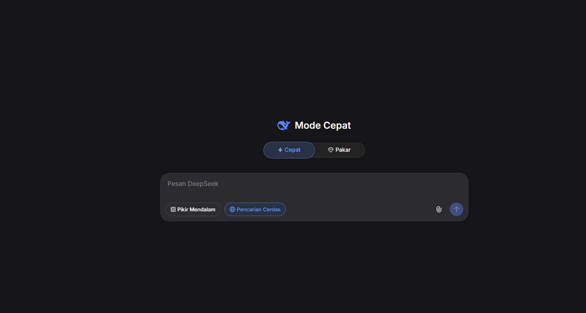Click the Pikir Mendalam text label
This screenshot has width=586, height=313.
click(196, 209)
